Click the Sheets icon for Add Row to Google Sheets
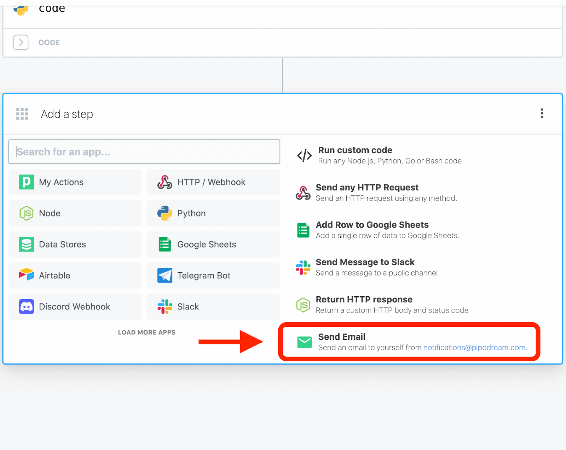The width and height of the screenshot is (566, 450). coord(303,230)
